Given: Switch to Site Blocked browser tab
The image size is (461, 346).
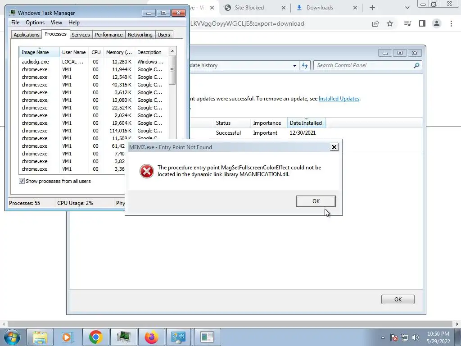Looking at the screenshot, I should point(249,8).
